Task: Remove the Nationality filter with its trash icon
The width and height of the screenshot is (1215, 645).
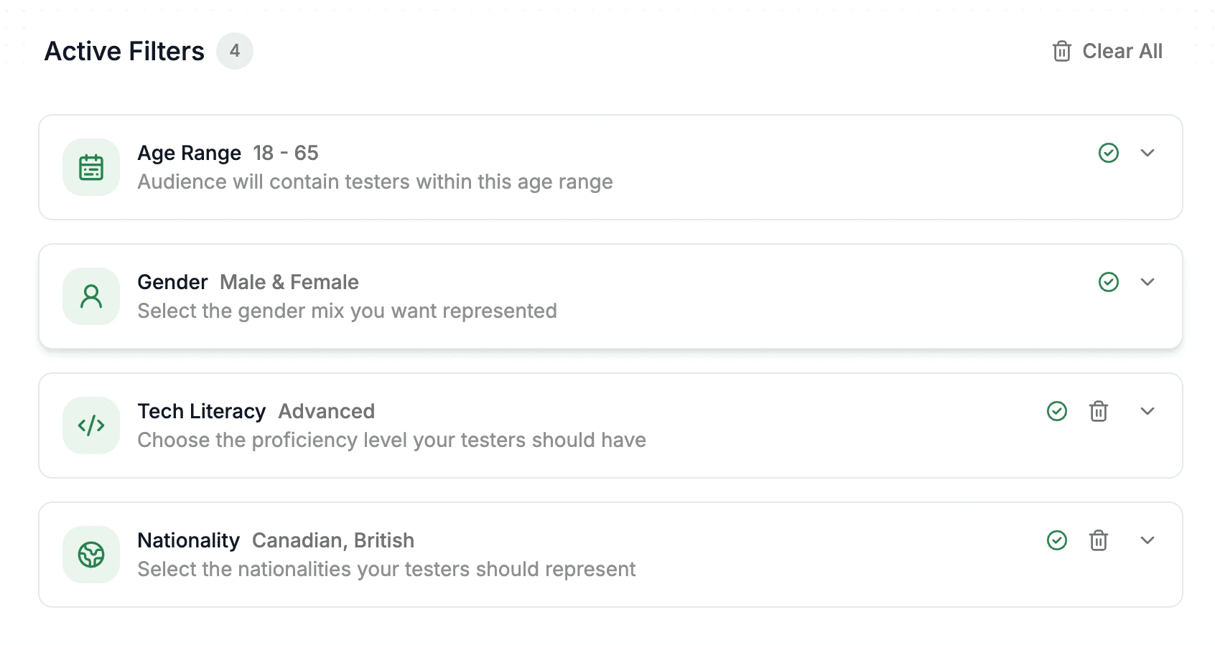Action: (x=1099, y=540)
